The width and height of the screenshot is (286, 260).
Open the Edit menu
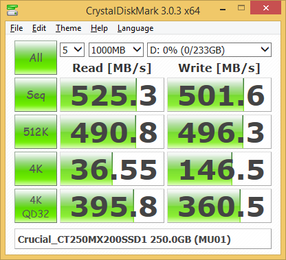point(39,28)
